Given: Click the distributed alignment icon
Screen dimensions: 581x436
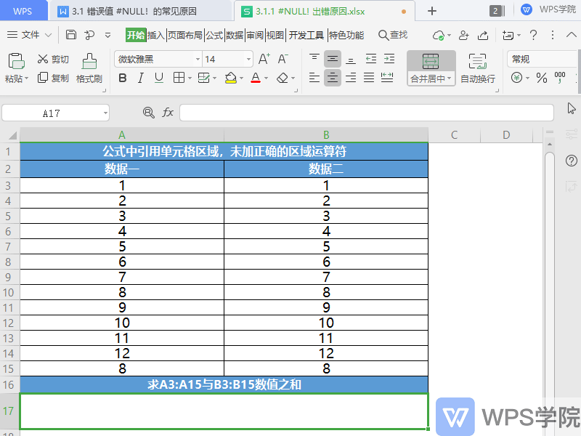Looking at the screenshot, I should (387, 78).
